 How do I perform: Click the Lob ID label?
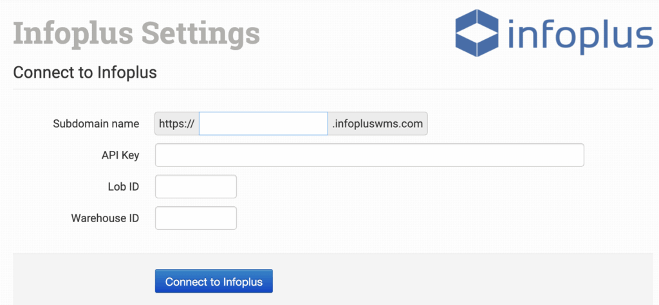(x=124, y=187)
